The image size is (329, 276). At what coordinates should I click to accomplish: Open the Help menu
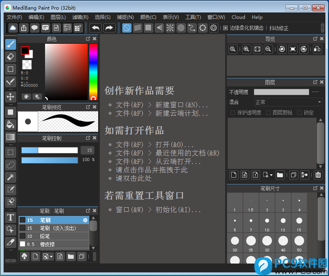tap(257, 17)
